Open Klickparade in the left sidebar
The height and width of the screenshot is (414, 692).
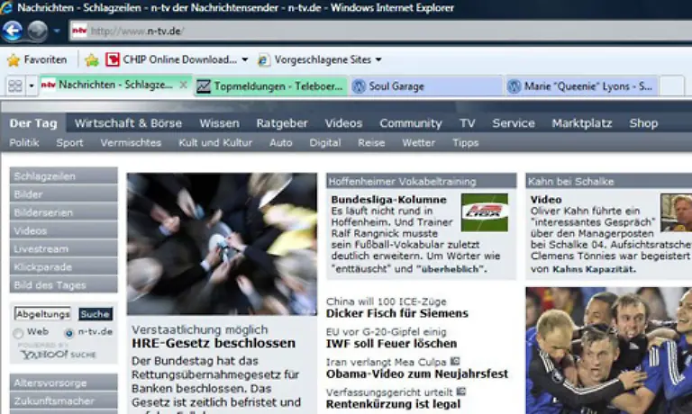point(64,266)
